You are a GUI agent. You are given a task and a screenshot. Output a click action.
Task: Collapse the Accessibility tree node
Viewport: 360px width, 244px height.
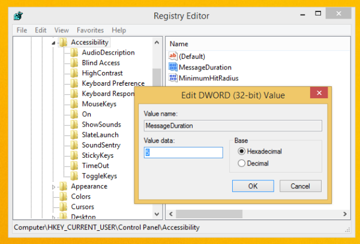tap(53, 43)
